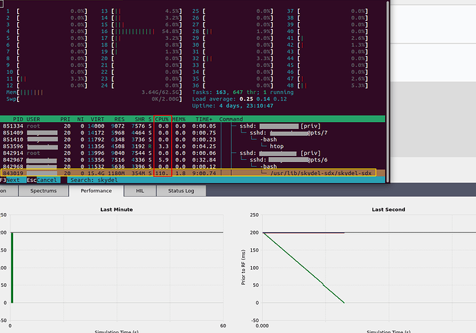Click the Mem usage meter bar
This screenshot has width=476, height=333.
[x=94, y=92]
